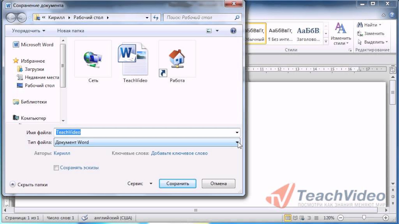Click the forward navigation arrow in dialog
The image size is (399, 224).
point(22,17)
